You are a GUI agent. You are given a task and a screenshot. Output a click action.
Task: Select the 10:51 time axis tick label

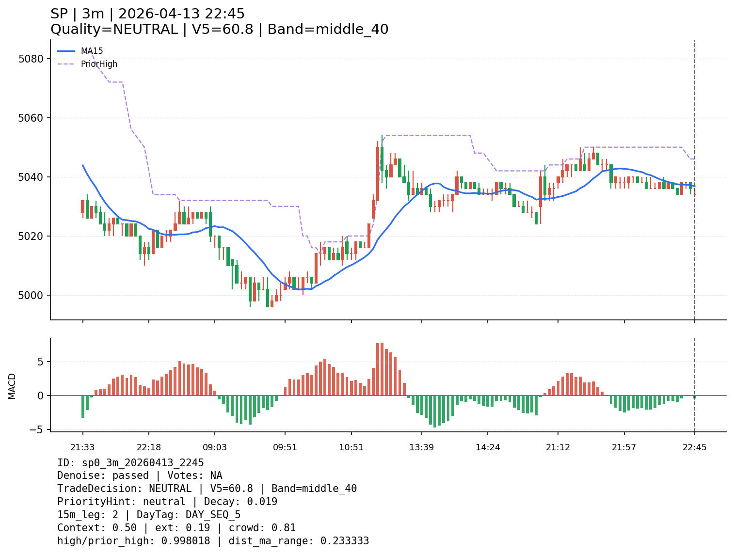pos(351,447)
